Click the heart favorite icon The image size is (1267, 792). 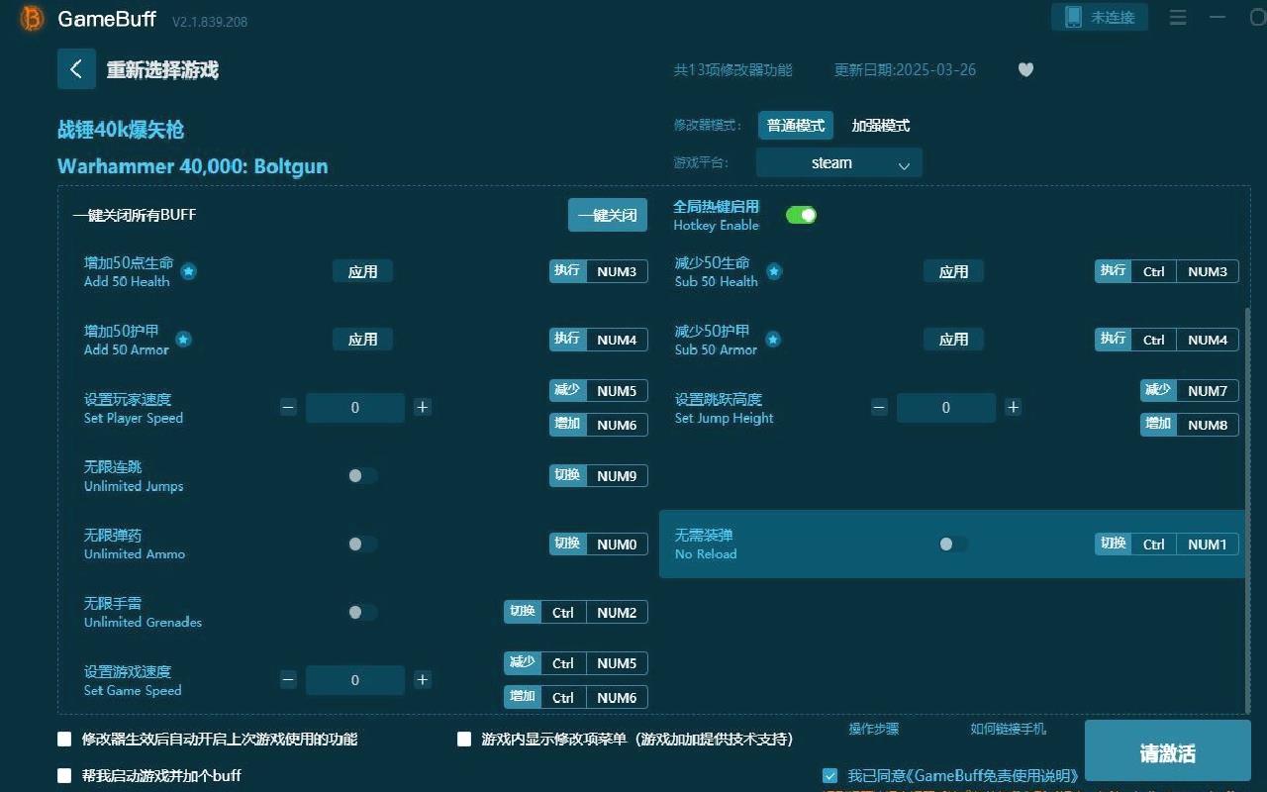(1025, 69)
